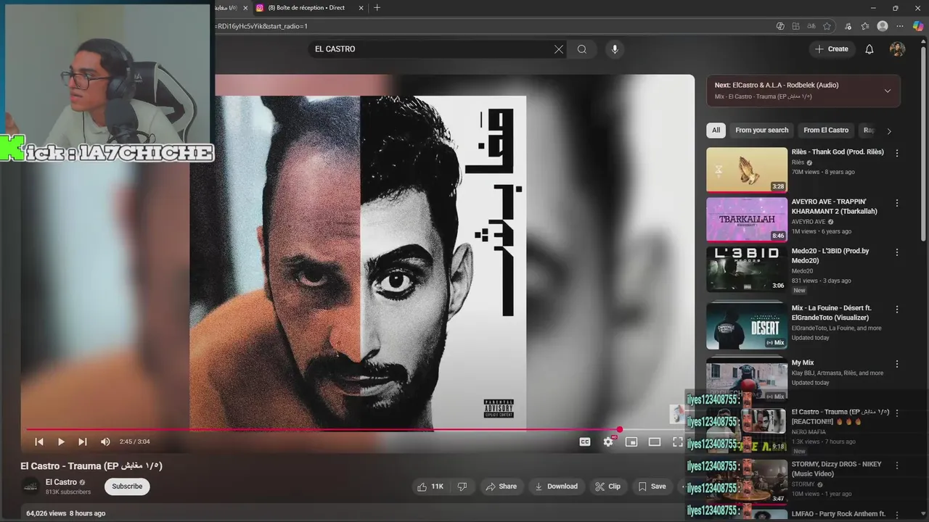Open the El Castro channel avatar
Screen dimensions: 929x522
pos(30,486)
